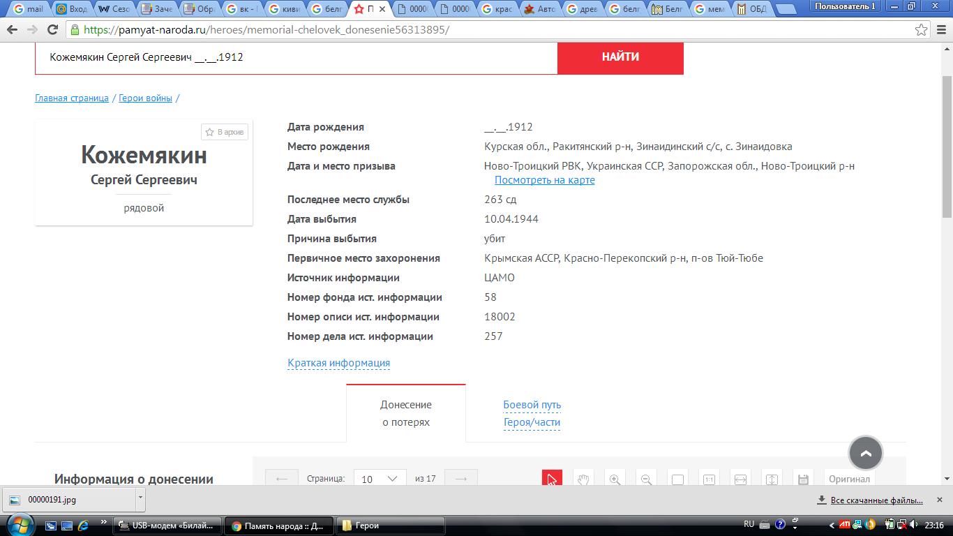Reload the page in the browser
This screenshot has width=953, height=536.
click(x=52, y=30)
